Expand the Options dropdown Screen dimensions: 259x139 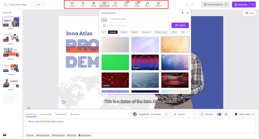coord(184,114)
